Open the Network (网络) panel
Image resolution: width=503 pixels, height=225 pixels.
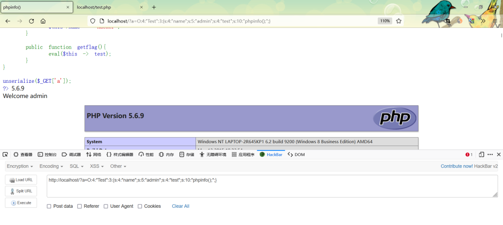93,154
